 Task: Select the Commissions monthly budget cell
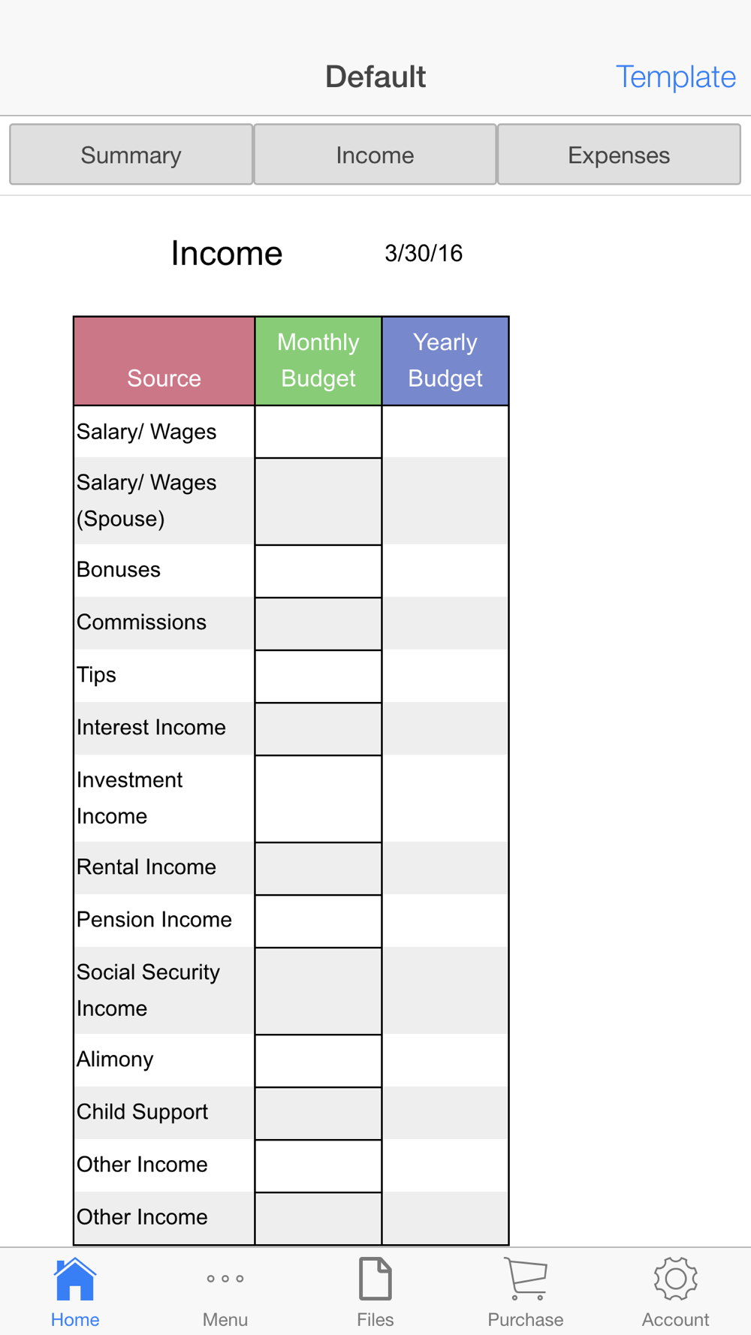[318, 623]
